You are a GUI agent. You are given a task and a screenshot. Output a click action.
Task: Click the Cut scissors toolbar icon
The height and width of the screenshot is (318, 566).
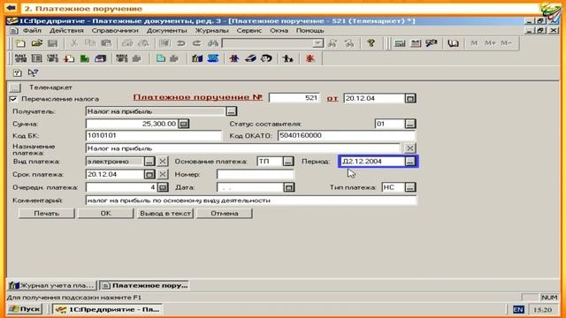point(74,43)
